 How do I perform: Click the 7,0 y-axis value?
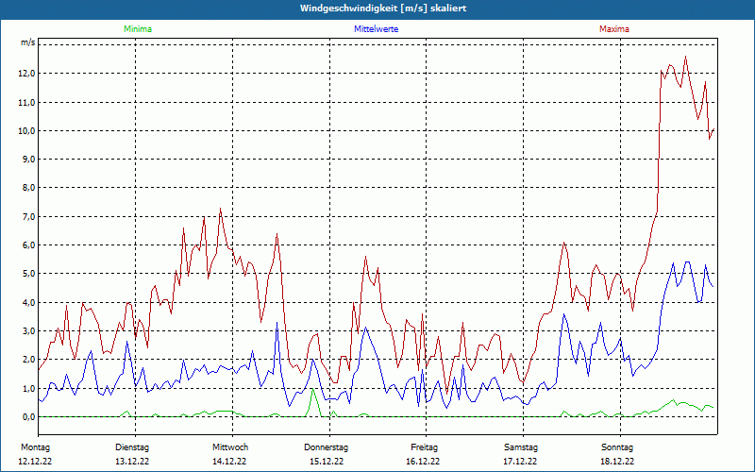[29, 217]
